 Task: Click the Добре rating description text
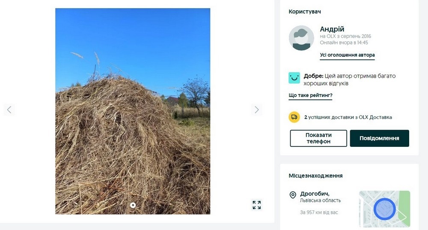(349, 79)
